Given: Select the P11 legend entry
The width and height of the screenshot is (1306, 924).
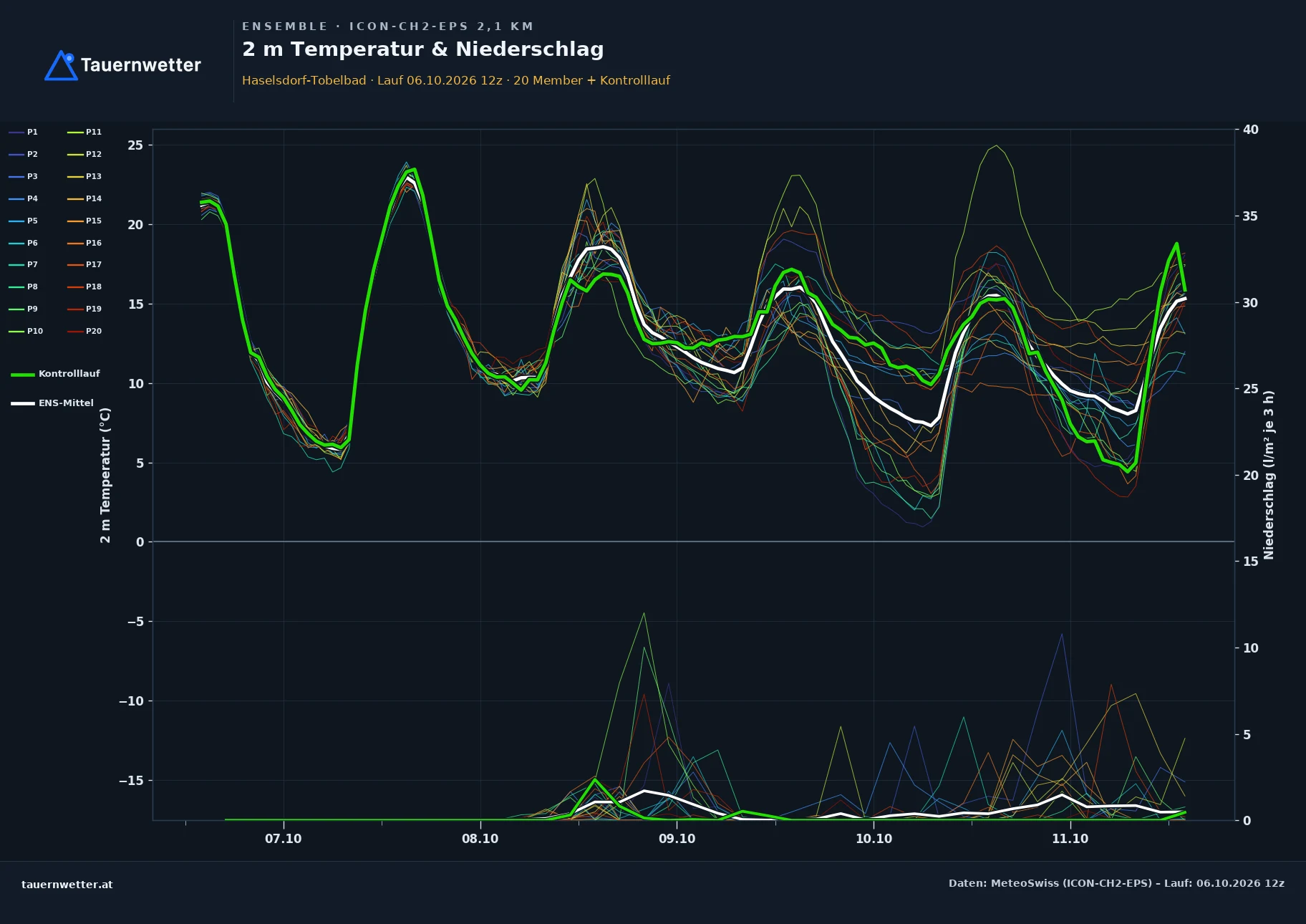Looking at the screenshot, I should 84,132.
